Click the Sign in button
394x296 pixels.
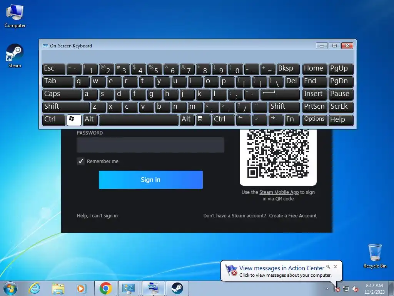tap(151, 180)
